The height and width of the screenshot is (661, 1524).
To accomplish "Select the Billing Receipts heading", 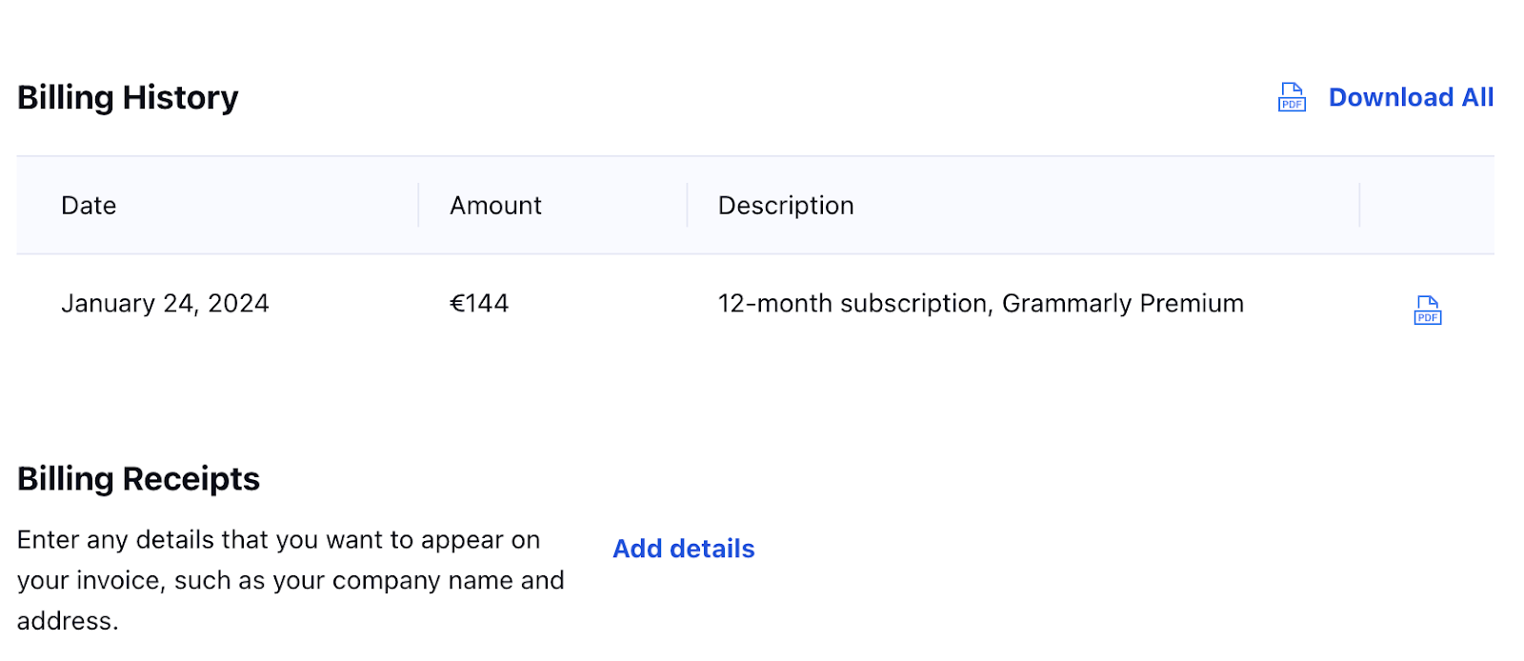I will coord(140,478).
